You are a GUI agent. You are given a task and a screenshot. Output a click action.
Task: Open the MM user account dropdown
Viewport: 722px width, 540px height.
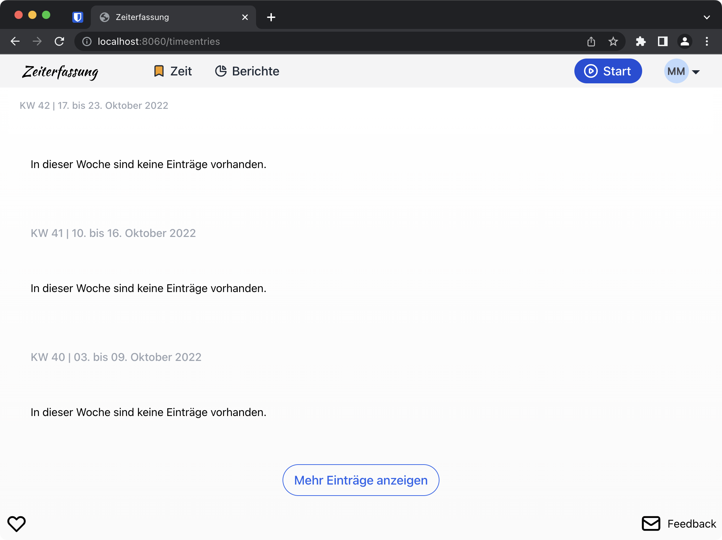pos(683,71)
